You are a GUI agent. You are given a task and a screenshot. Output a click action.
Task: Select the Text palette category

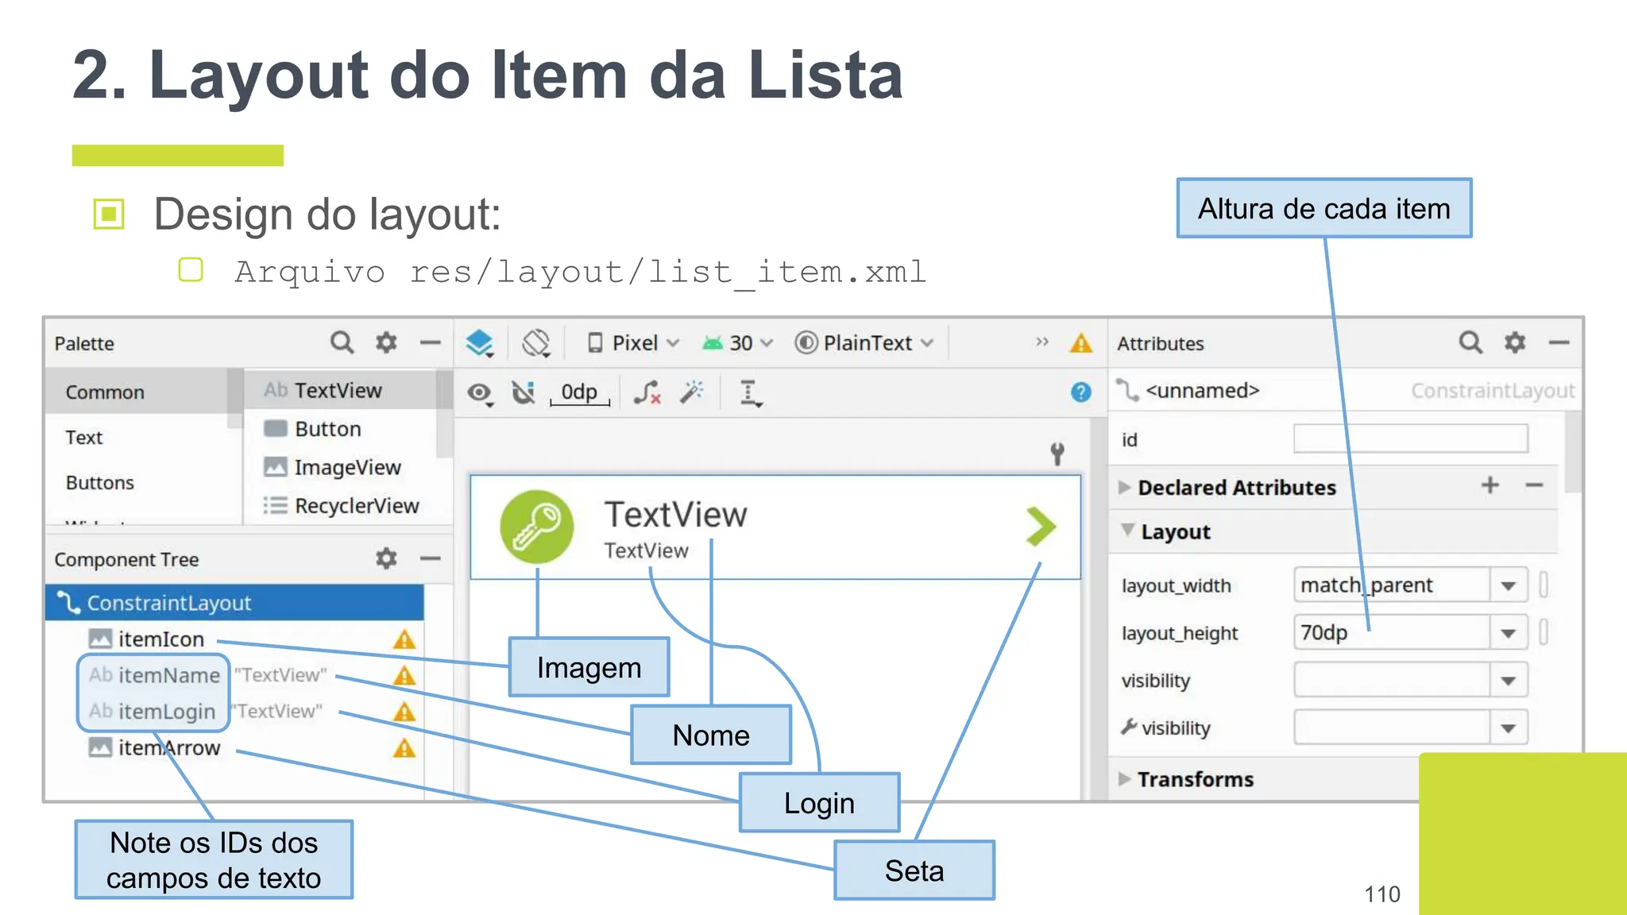[x=84, y=438]
